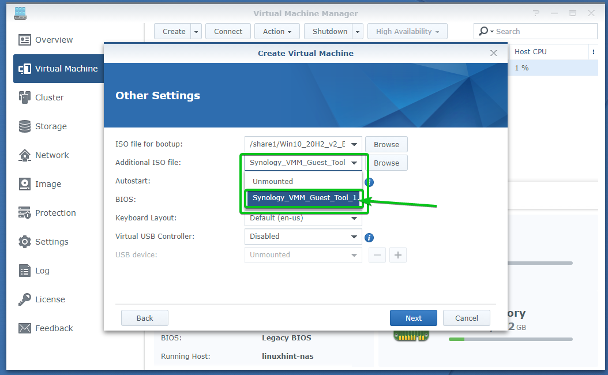Screen dimensions: 608x375
Task: Click Browse for ISO file for bootup
Action: pos(386,144)
